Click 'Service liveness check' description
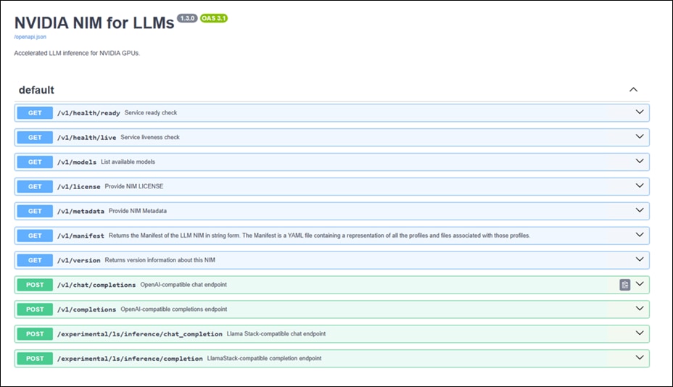 point(150,137)
